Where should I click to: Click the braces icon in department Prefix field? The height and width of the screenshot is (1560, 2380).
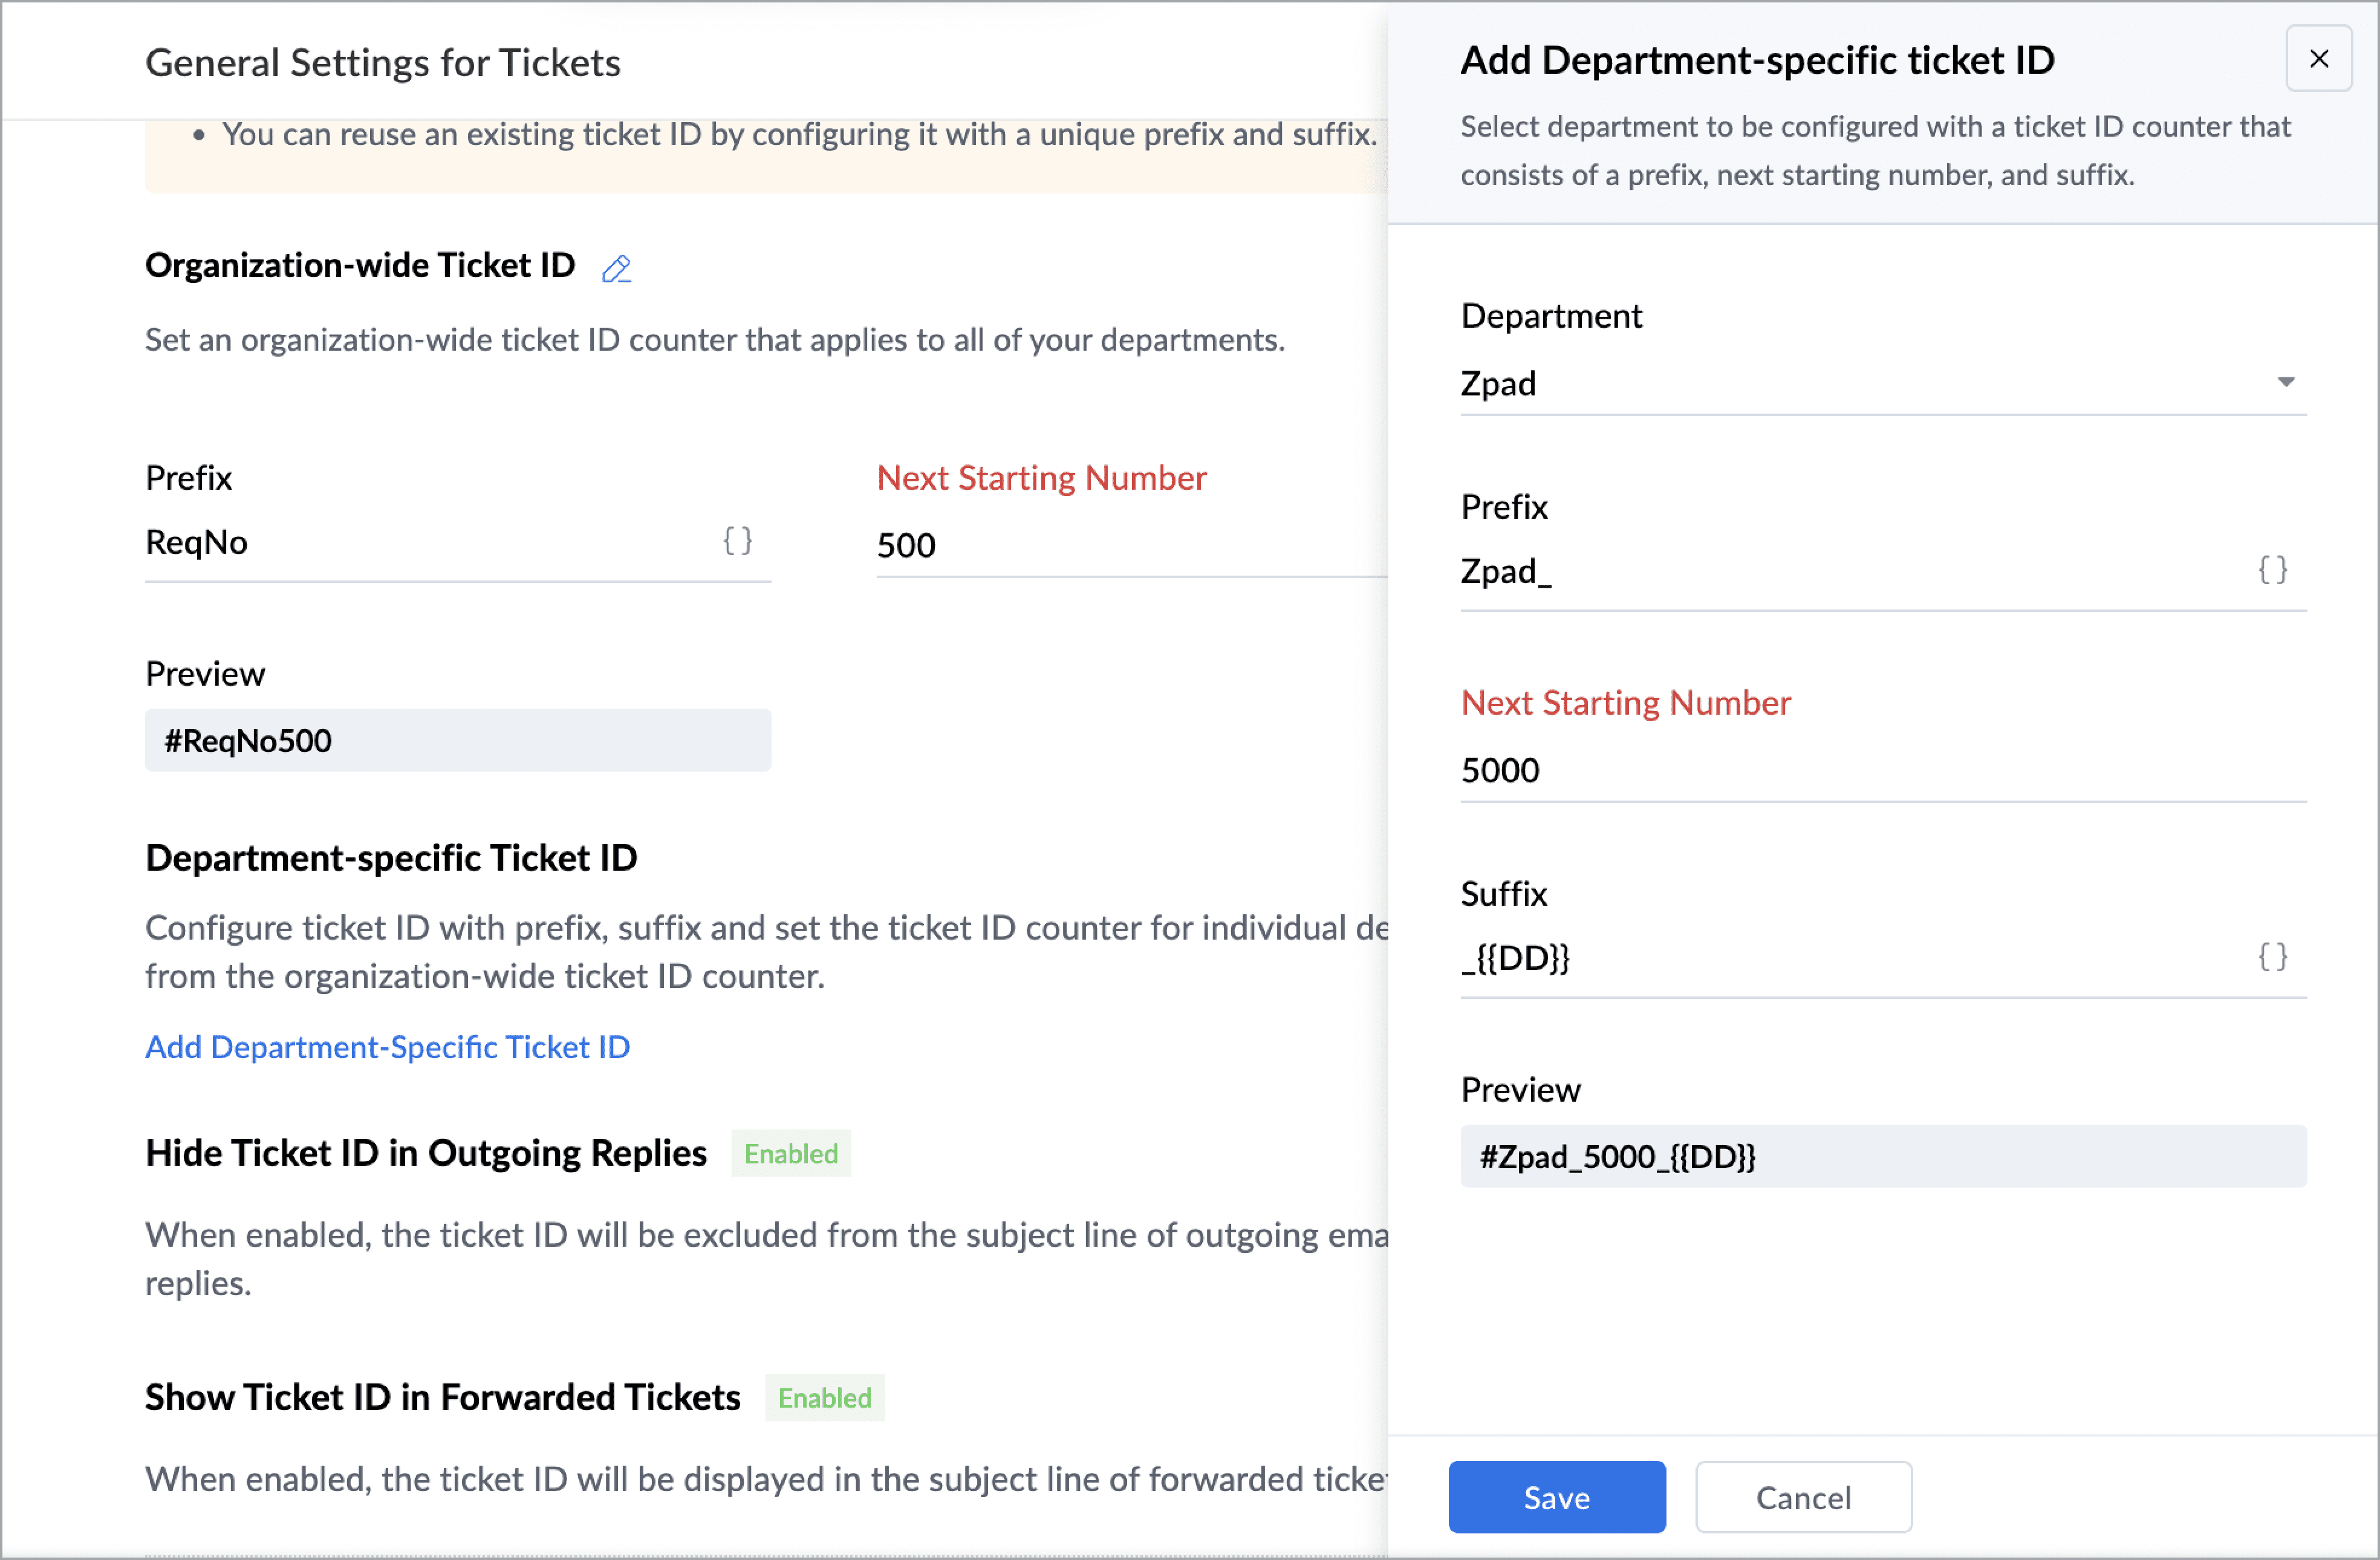click(x=2272, y=570)
